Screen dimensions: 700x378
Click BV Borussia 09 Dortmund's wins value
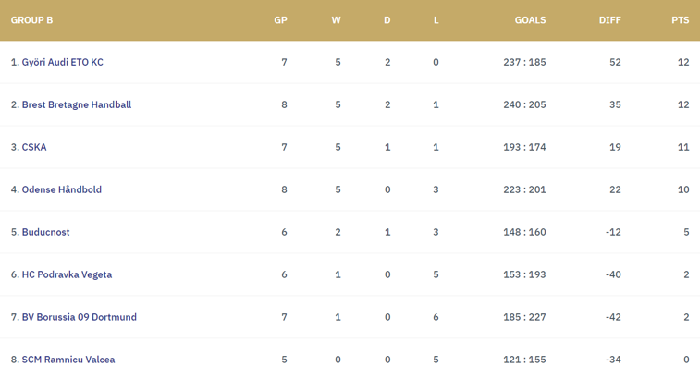338,317
